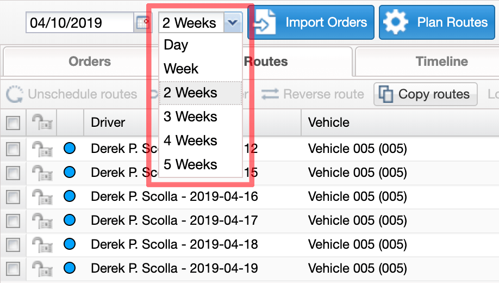Collapse the 2 Weeks dropdown arrow
This screenshot has height=283, width=499.
(233, 23)
